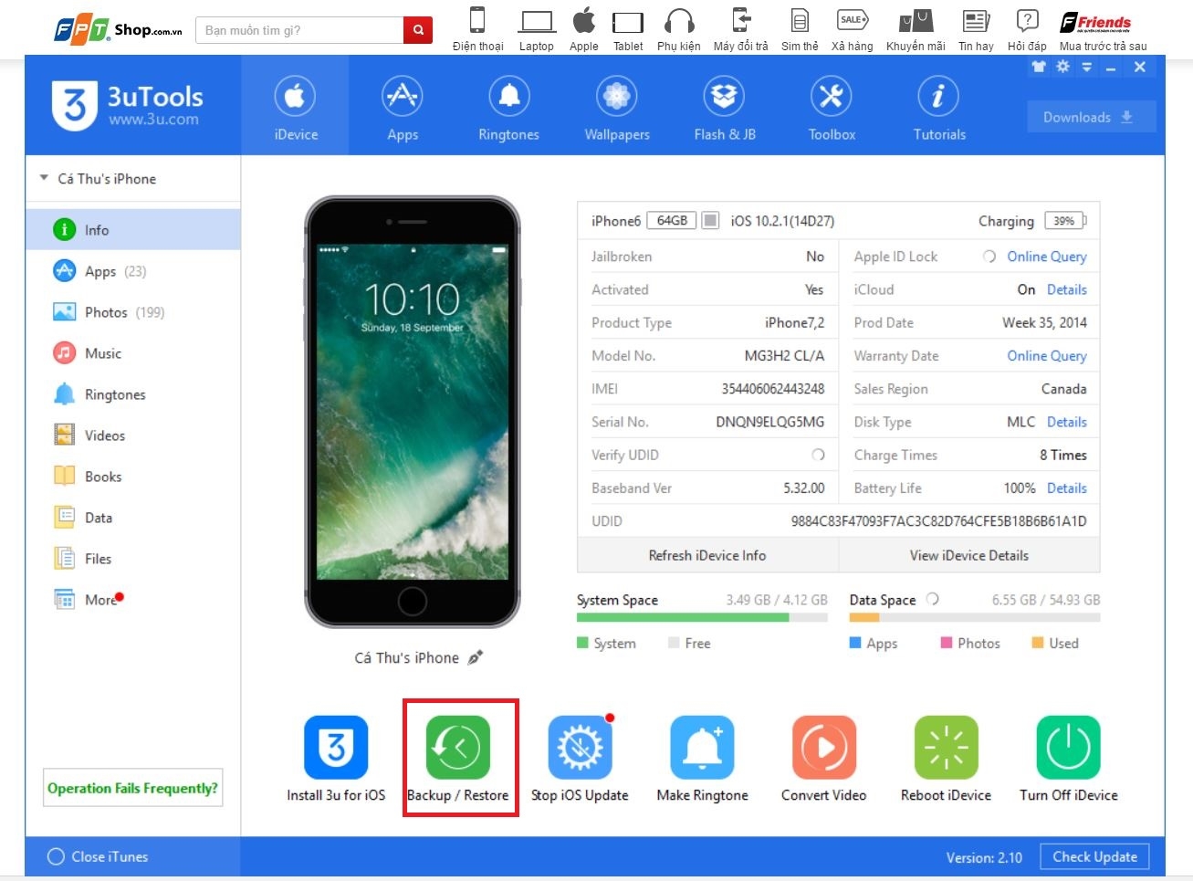
Task: Click the green System Space usage bar
Action: (x=683, y=617)
